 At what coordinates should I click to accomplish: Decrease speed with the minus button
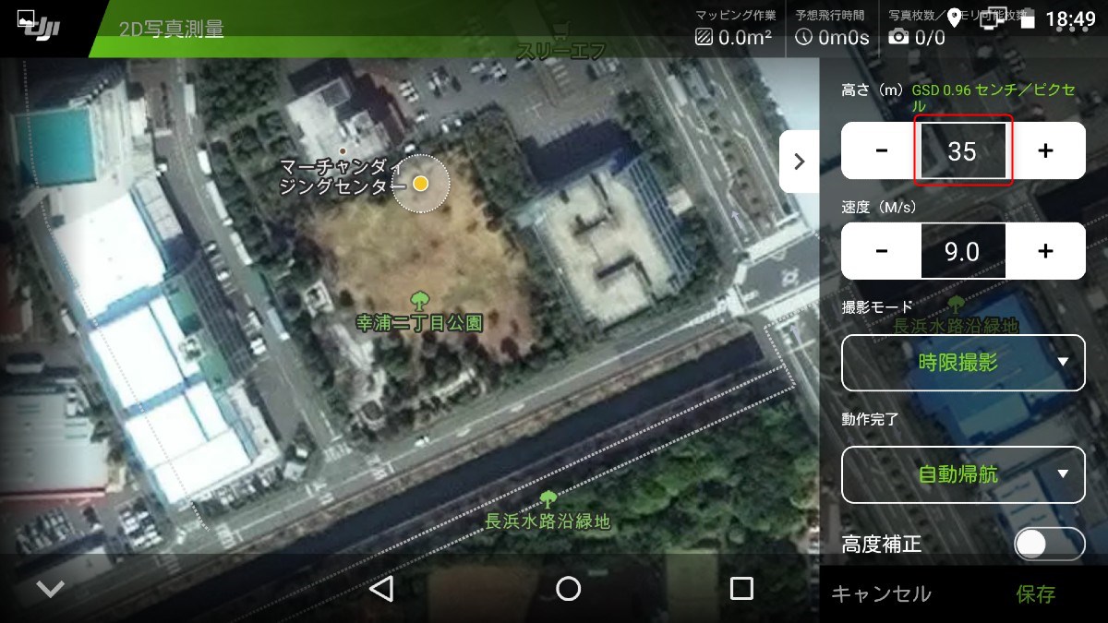tap(881, 250)
